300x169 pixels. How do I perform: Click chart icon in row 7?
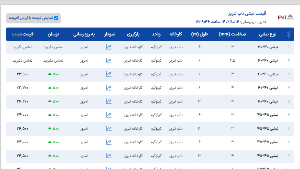tap(109, 128)
